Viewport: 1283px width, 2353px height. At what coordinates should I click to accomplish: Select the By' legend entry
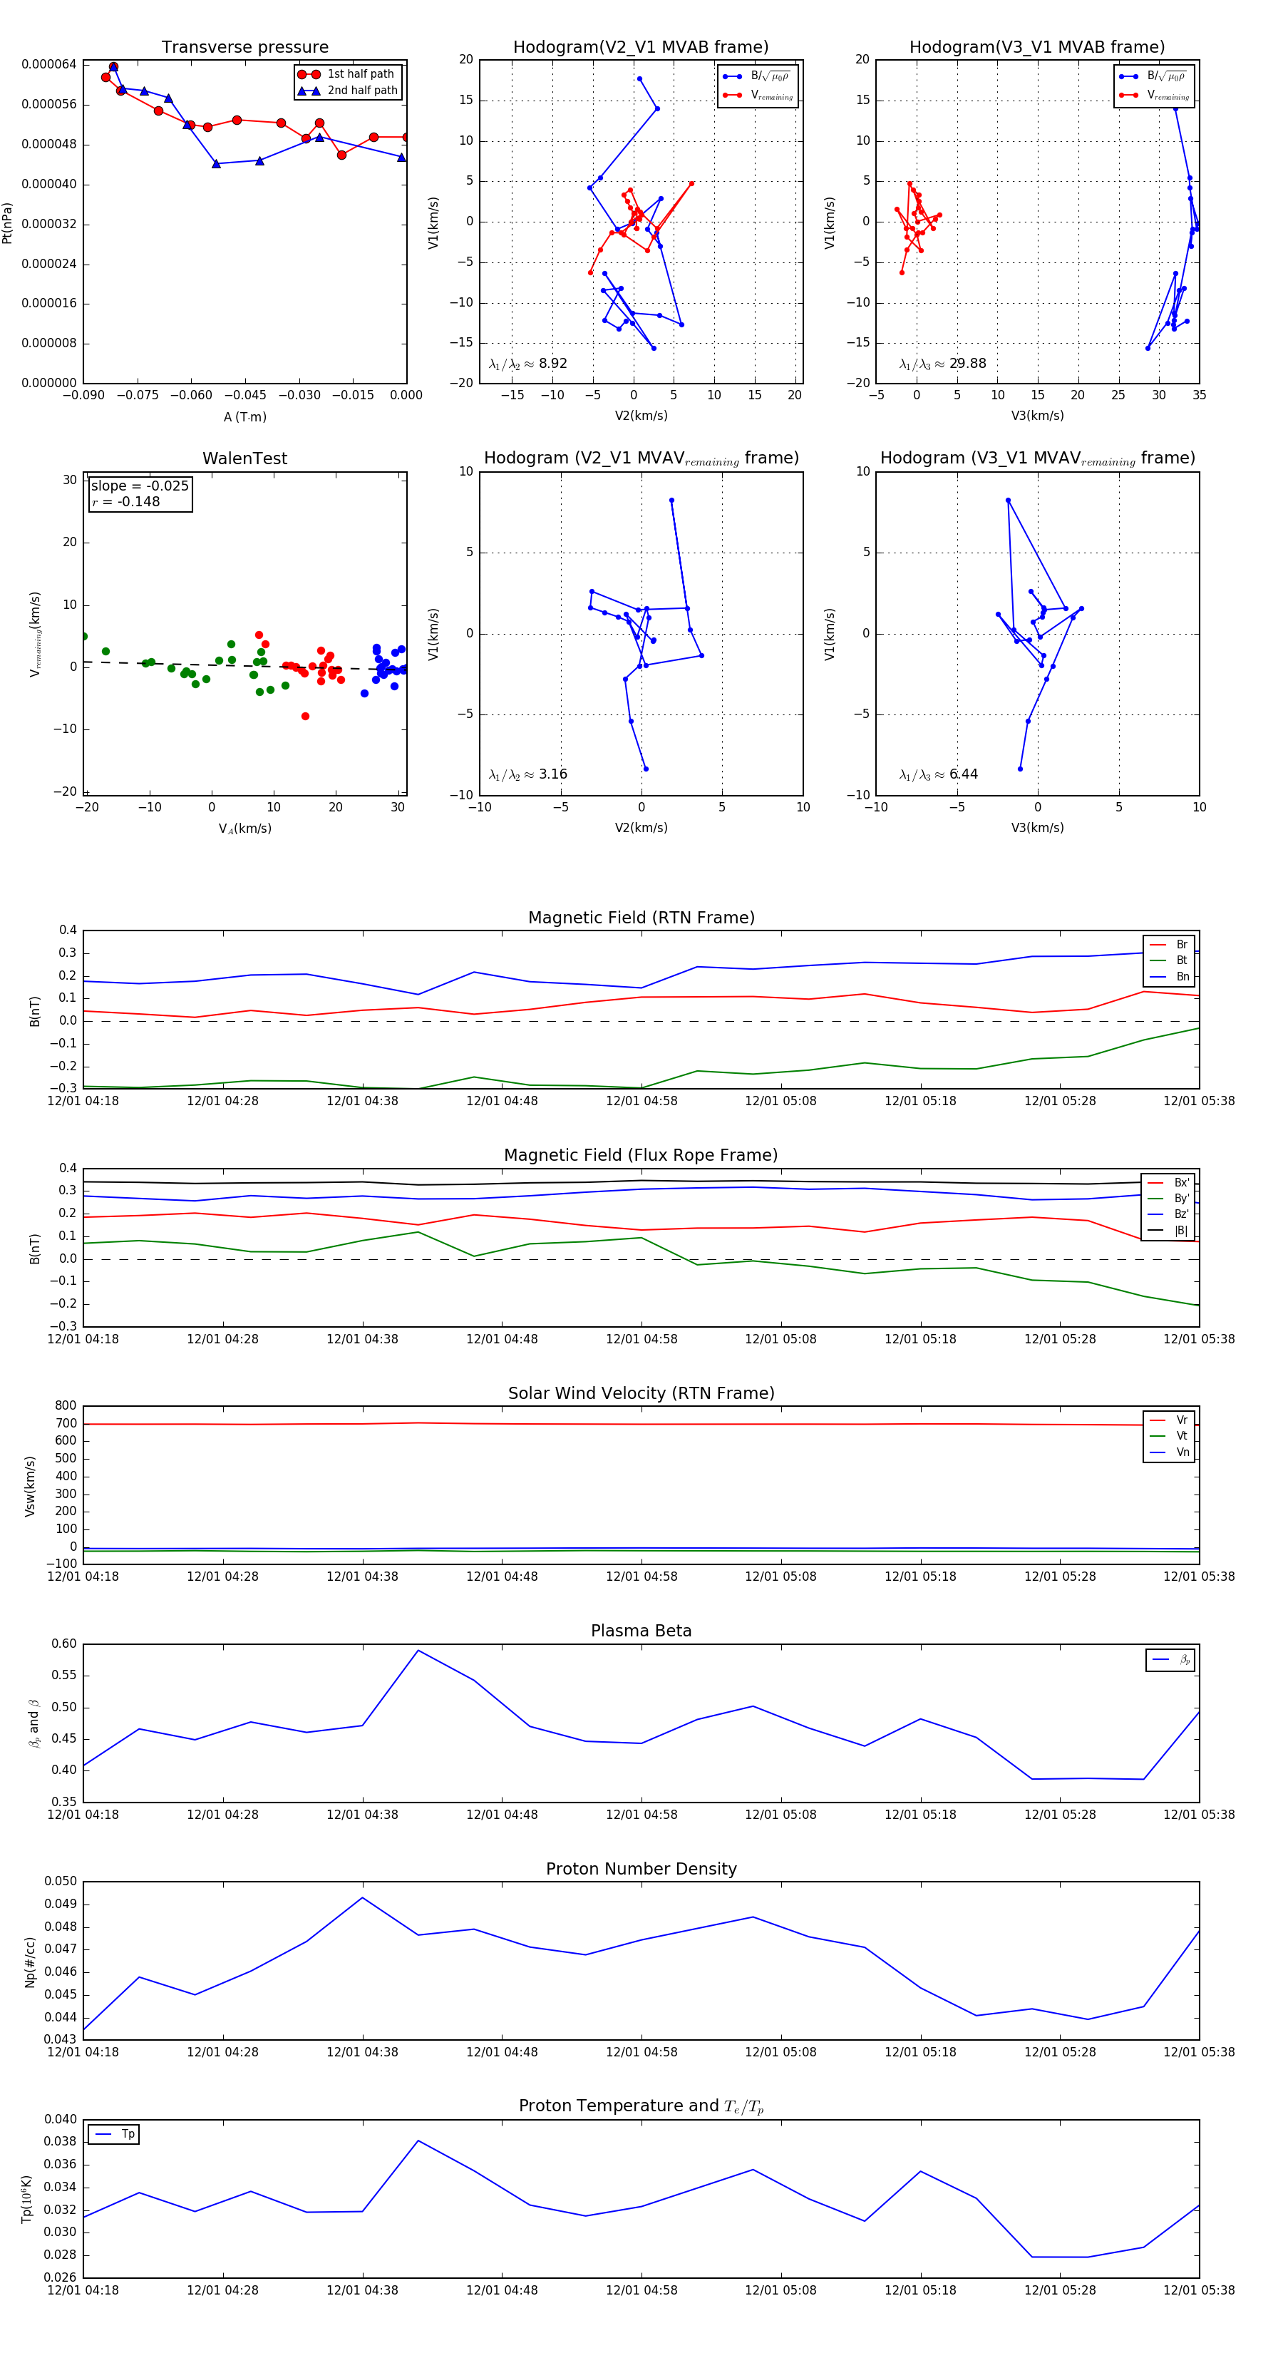tap(1168, 1199)
